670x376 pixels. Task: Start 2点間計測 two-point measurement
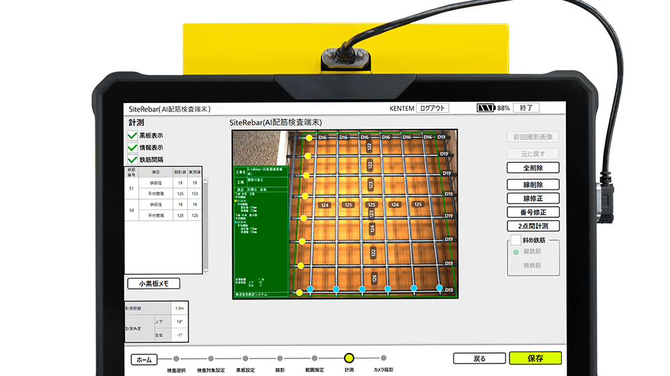pyautogui.click(x=533, y=226)
